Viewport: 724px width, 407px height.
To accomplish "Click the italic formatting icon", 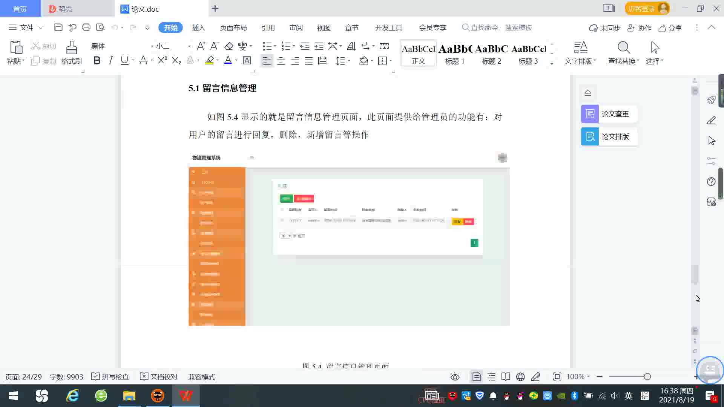I will tap(110, 61).
